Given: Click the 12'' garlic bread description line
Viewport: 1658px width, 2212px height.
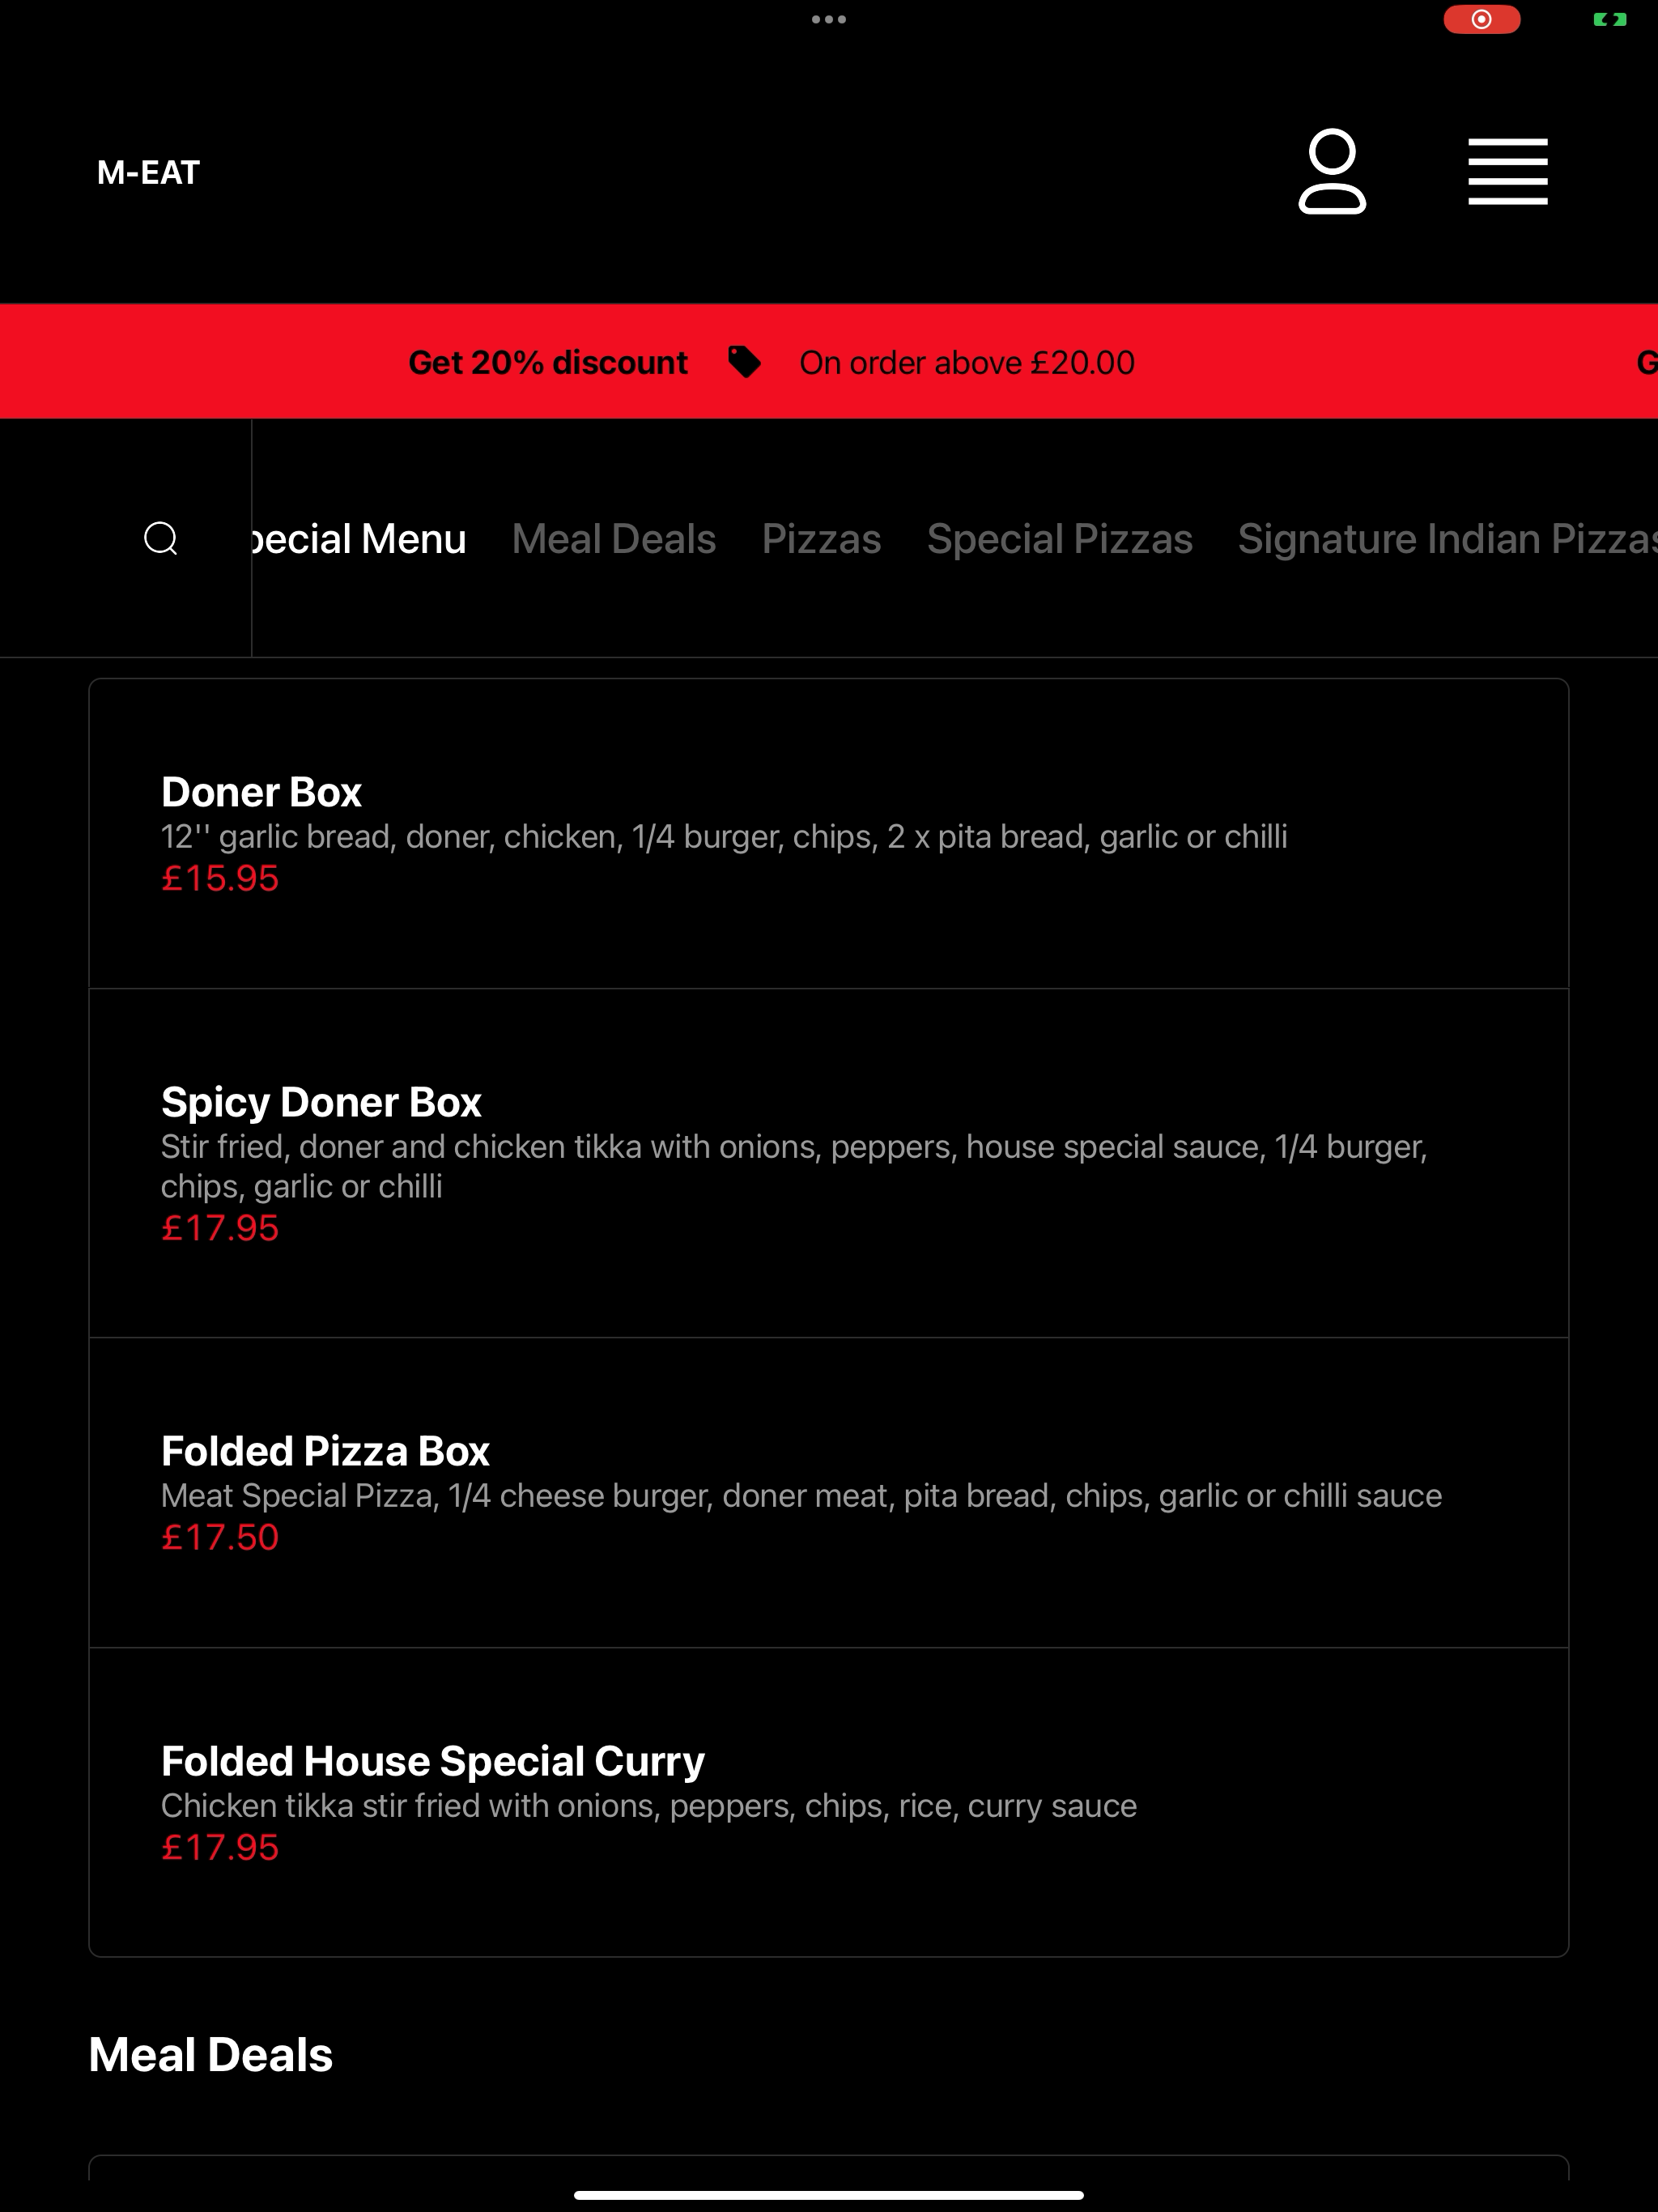Looking at the screenshot, I should [724, 836].
